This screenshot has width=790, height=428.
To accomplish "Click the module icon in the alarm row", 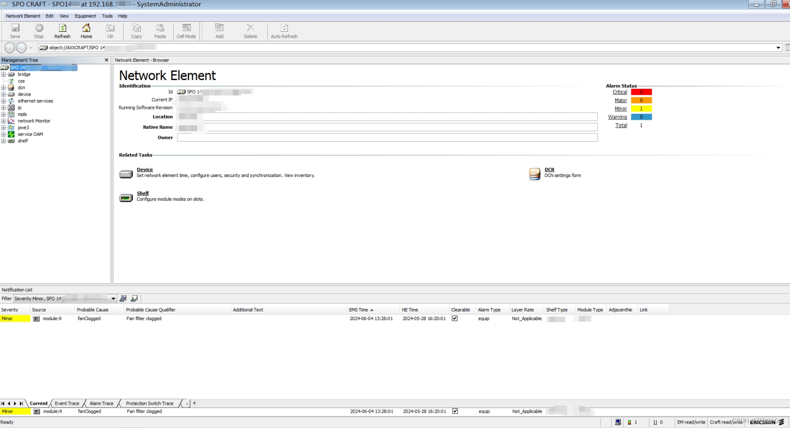I will click(36, 319).
